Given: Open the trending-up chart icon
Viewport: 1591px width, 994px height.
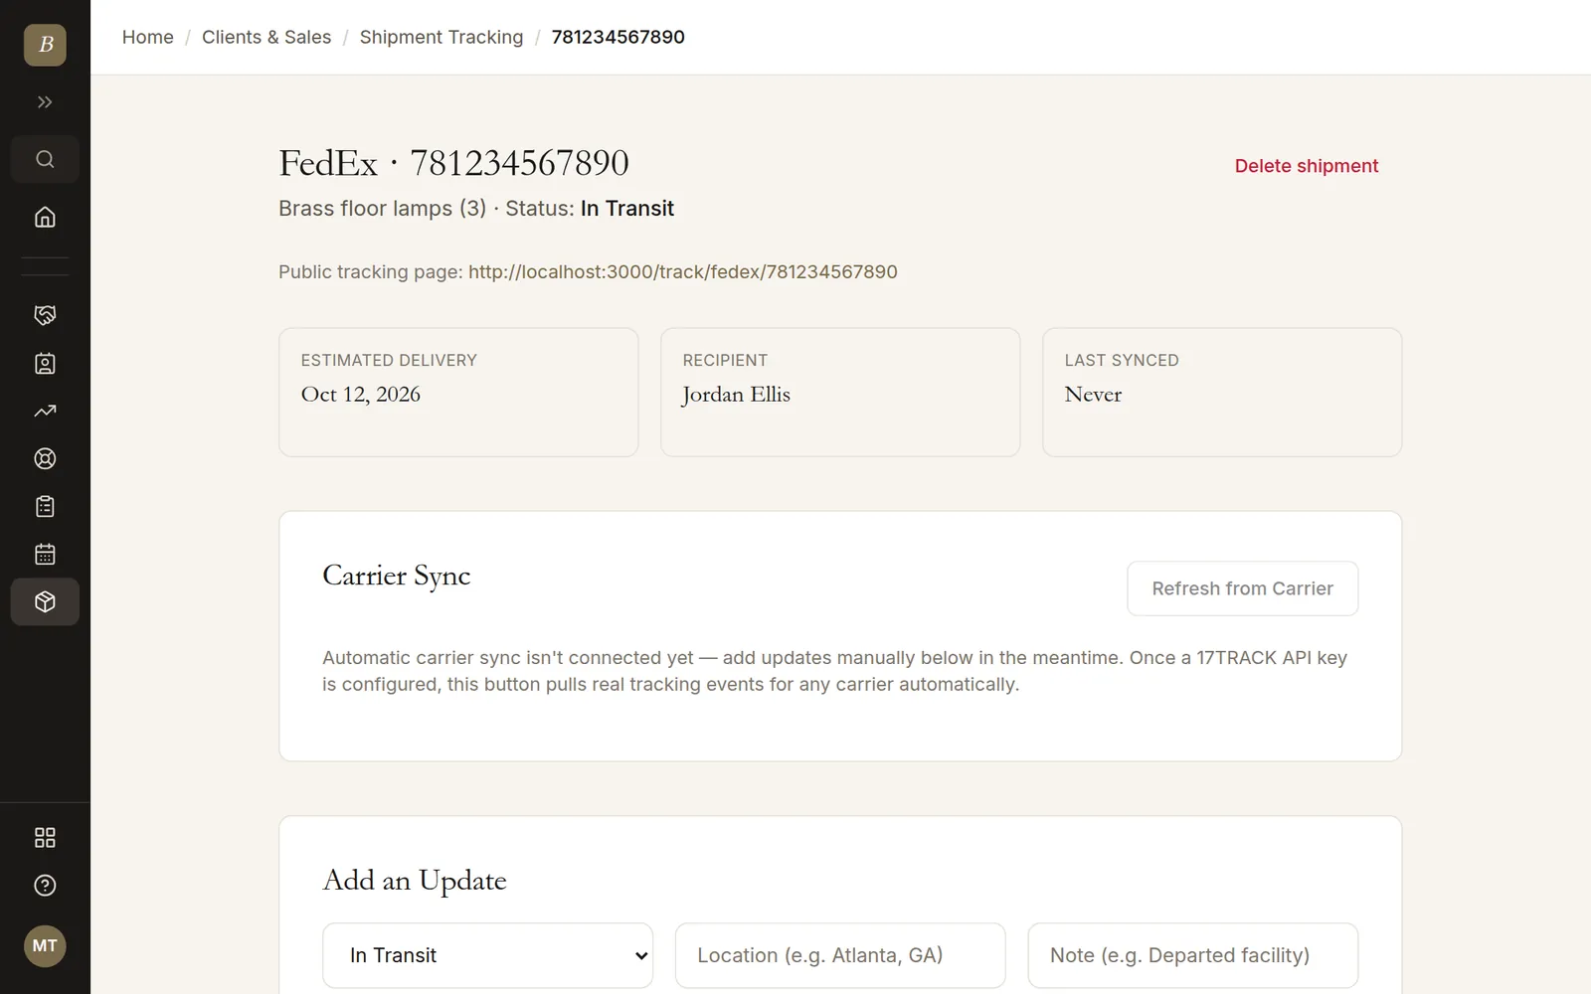Looking at the screenshot, I should (x=45, y=411).
